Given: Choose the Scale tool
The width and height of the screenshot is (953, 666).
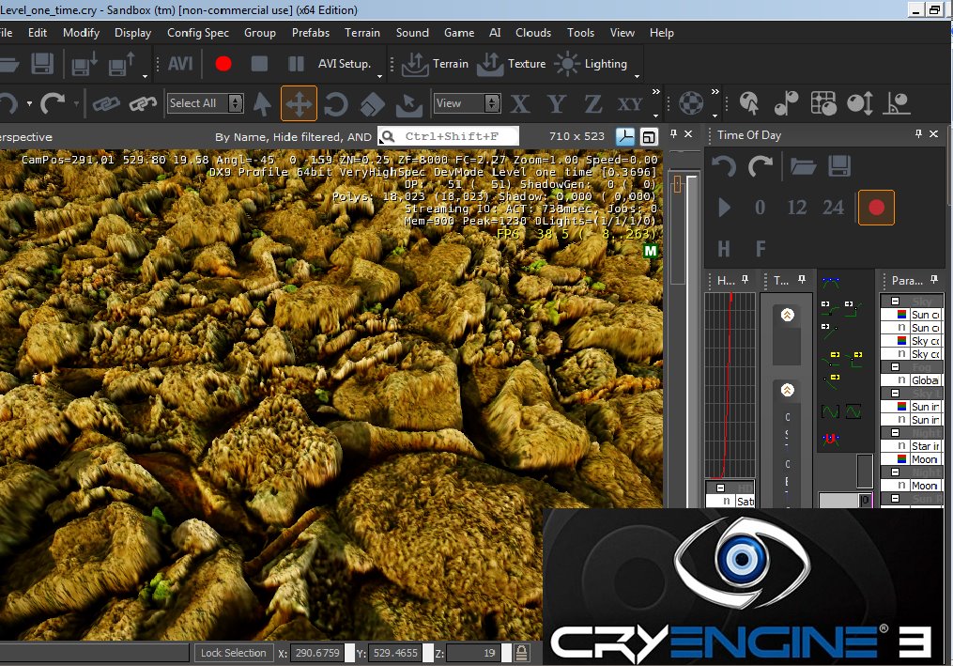Looking at the screenshot, I should coord(372,104).
